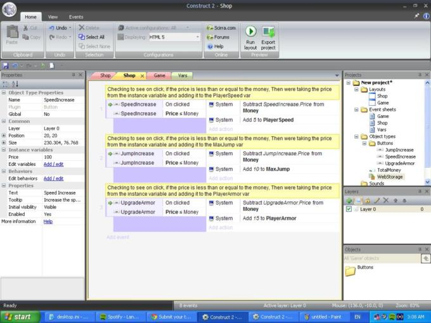Open the Active configurations dropdown
Image resolution: width=431 pixels, height=323 pixels.
tap(188, 28)
